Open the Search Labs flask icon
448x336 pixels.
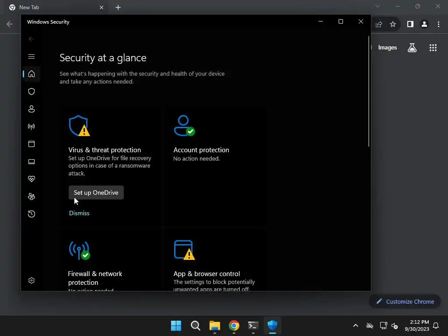click(x=412, y=48)
